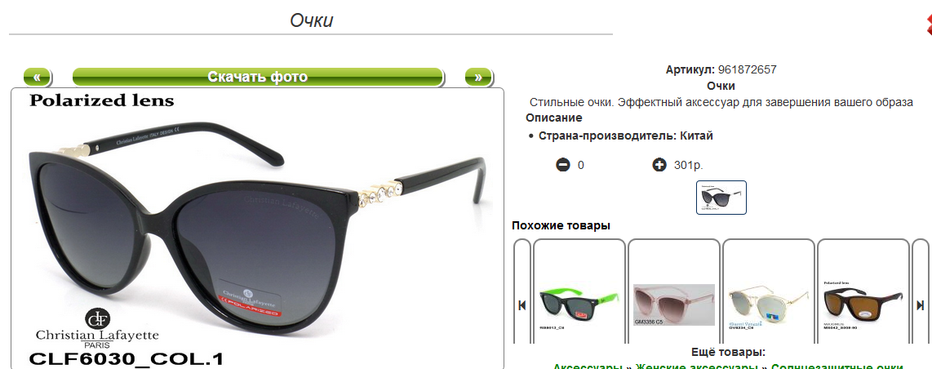Click the quantity value 0
This screenshot has width=932, height=369.
[581, 165]
